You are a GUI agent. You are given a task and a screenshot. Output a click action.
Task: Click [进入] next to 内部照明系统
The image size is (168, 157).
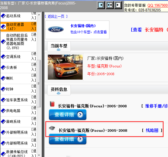click(34, 143)
